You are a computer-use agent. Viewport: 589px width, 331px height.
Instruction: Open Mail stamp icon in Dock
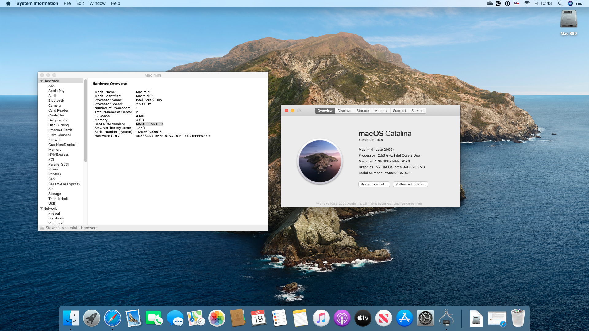(133, 318)
